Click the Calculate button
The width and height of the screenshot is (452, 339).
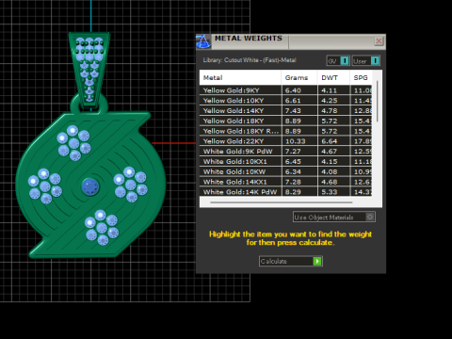point(291,261)
